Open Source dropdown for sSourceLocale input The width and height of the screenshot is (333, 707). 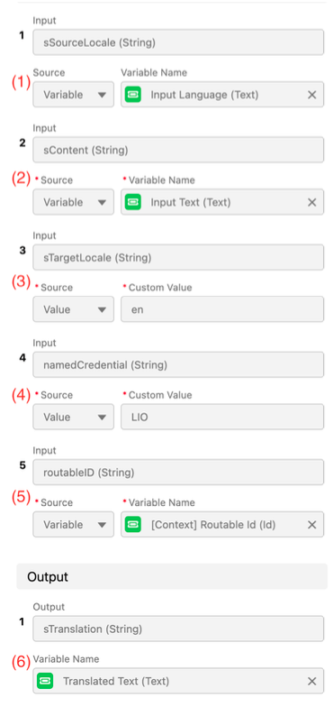point(74,95)
